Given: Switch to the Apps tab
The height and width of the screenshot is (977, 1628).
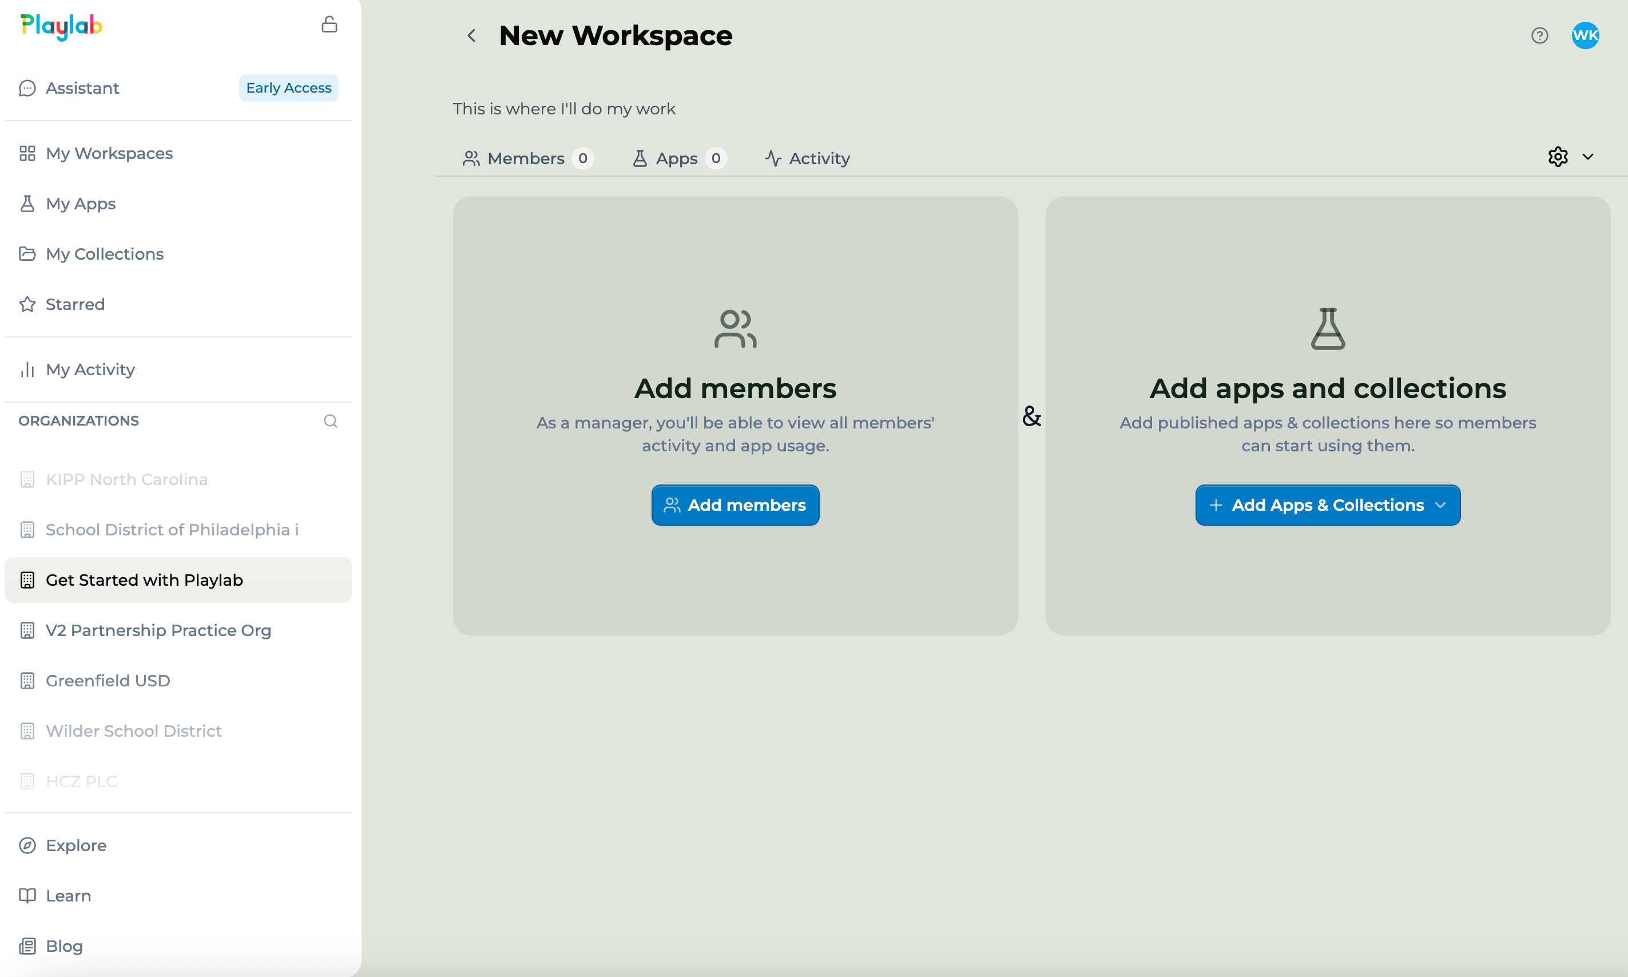Looking at the screenshot, I should coord(679,158).
